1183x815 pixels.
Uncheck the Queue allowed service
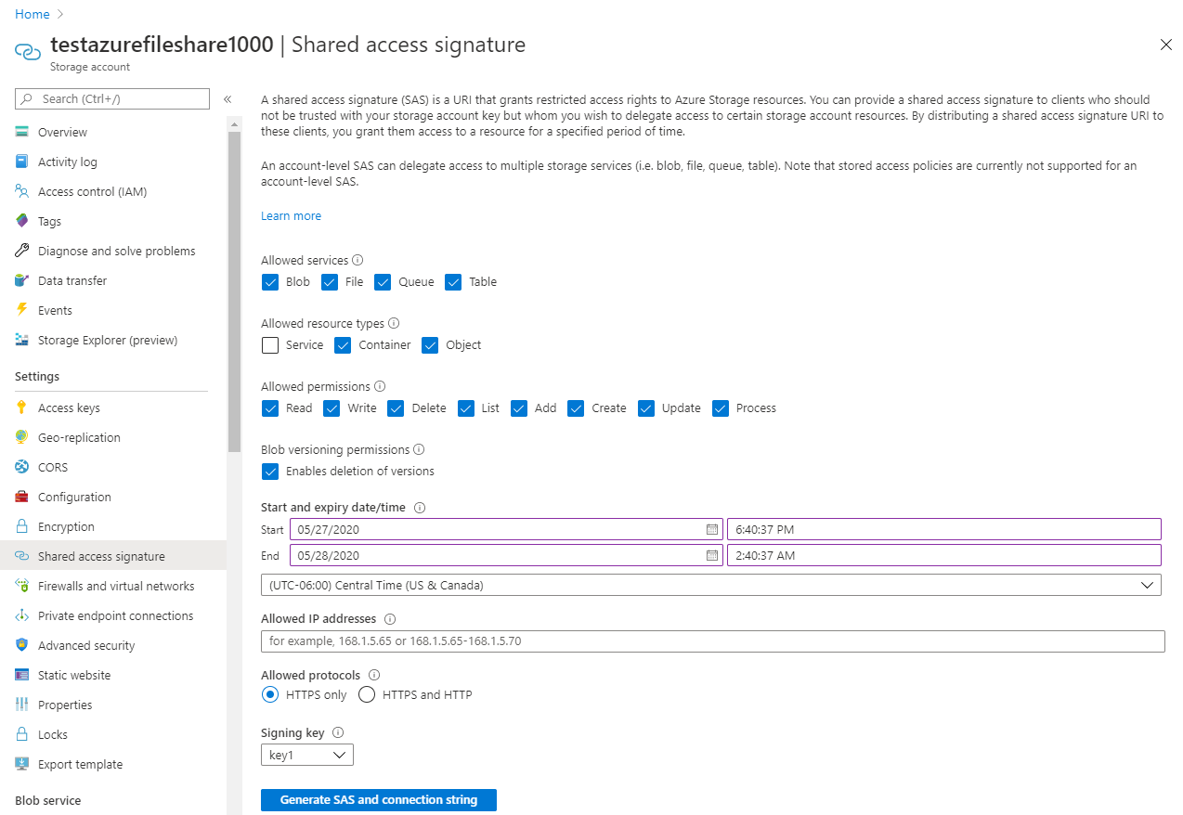click(x=383, y=281)
